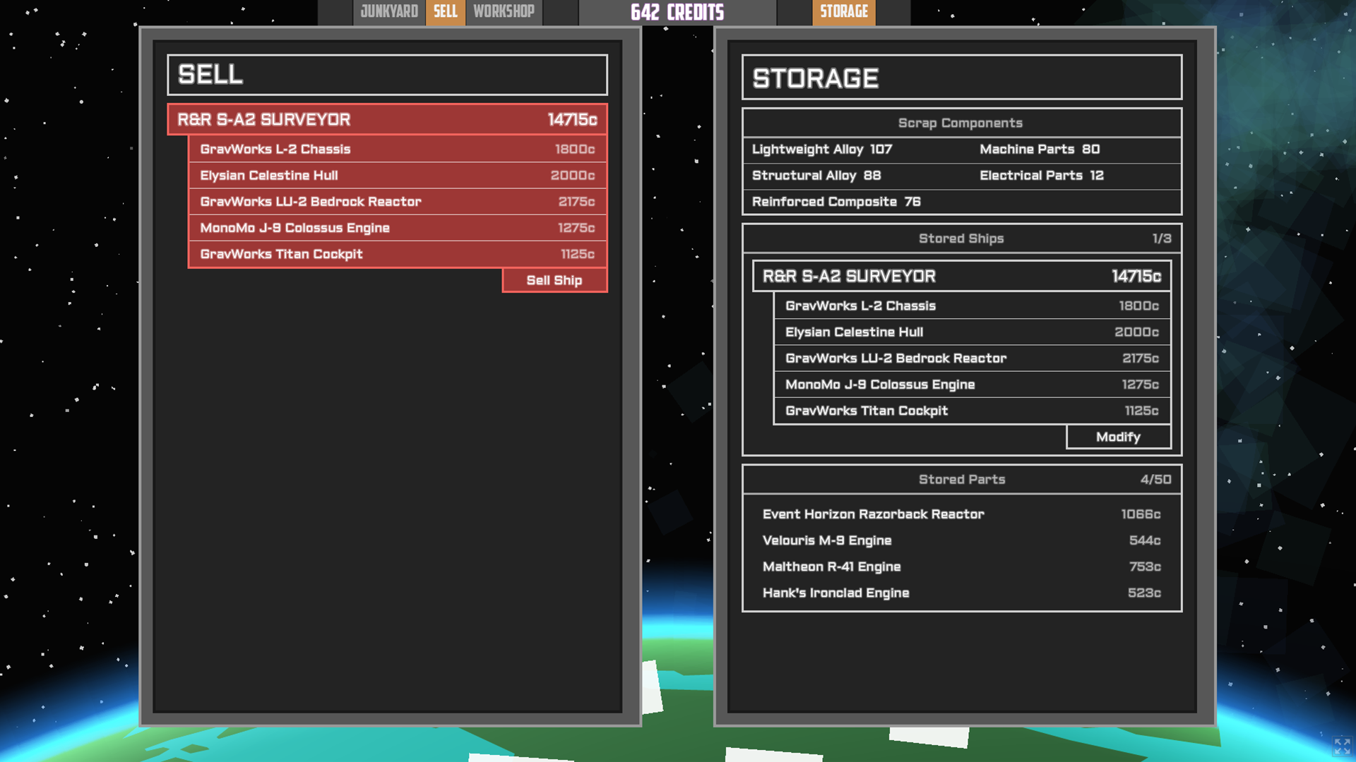Select Velouris M-9 Engine stored part
This screenshot has width=1356, height=762.
961,540
